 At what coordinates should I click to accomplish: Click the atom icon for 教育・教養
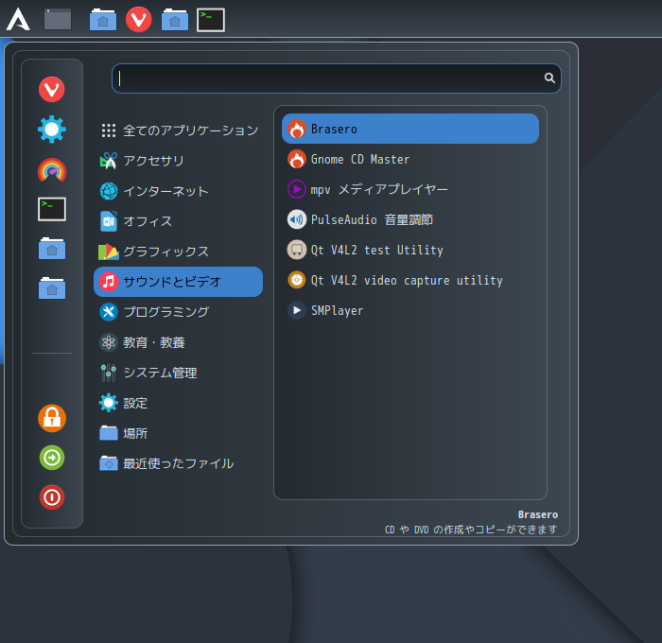(109, 342)
